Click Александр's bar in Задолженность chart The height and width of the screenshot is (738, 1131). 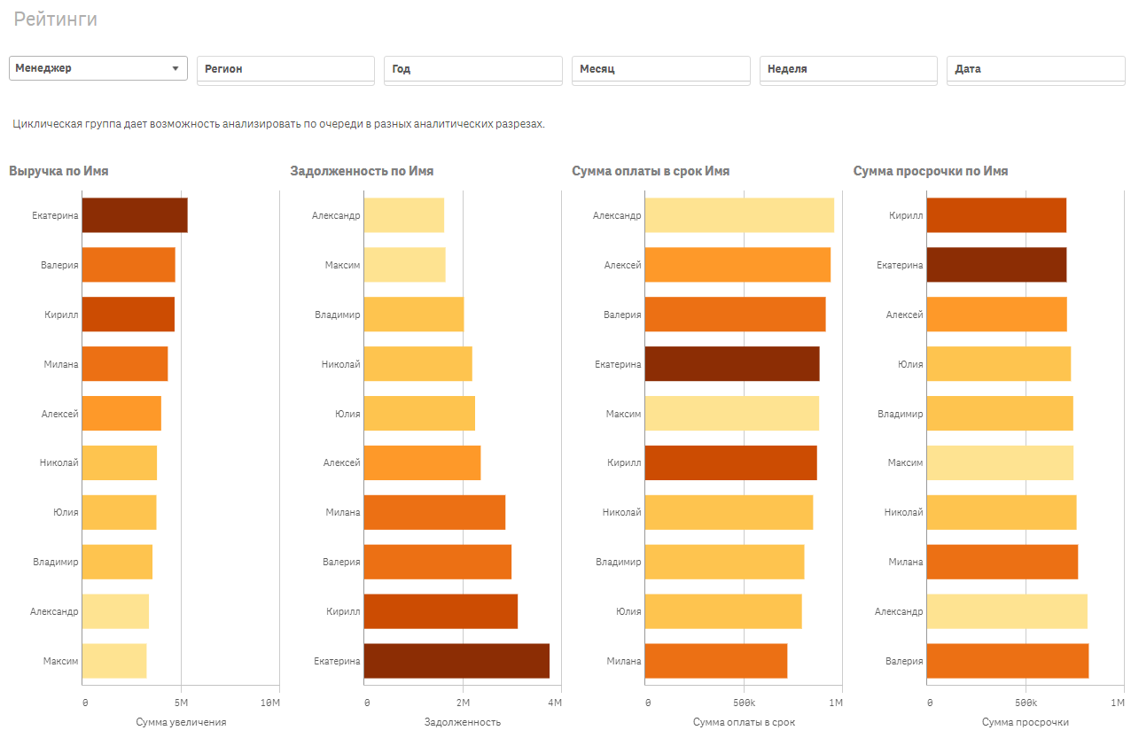tap(403, 215)
